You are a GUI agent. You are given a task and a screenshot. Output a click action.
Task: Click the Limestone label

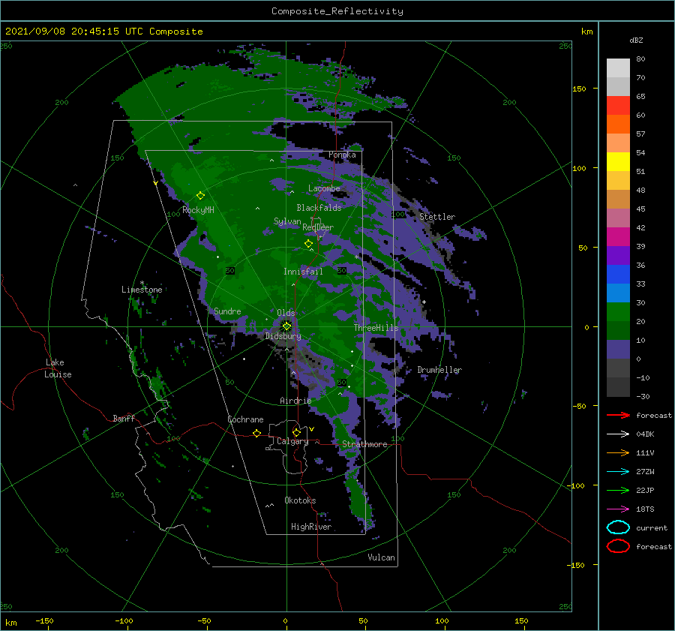[x=142, y=290]
